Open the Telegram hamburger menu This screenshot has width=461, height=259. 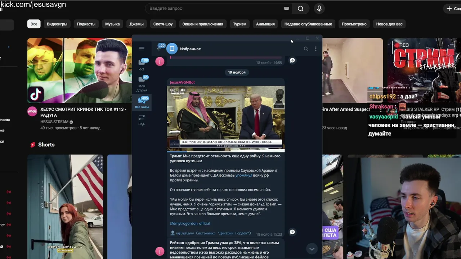142,49
